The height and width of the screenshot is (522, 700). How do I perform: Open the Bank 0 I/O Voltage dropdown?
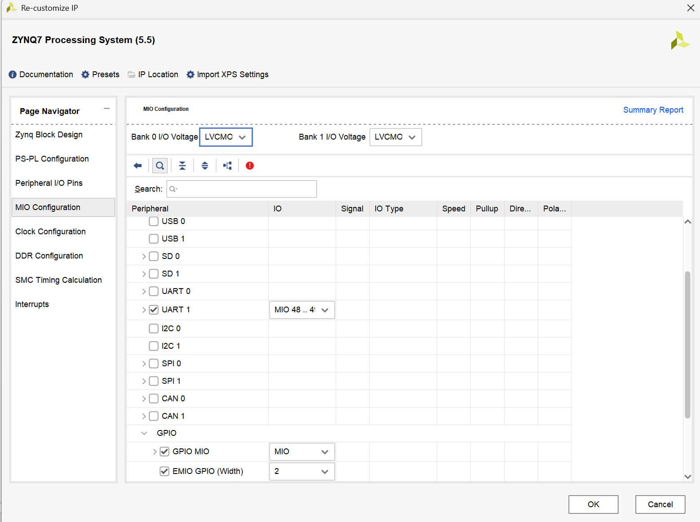click(x=226, y=137)
